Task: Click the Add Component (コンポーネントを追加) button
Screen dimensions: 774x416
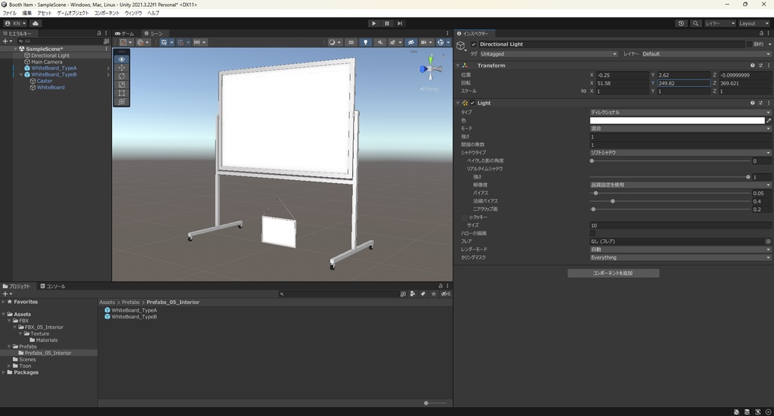Action: click(x=613, y=273)
